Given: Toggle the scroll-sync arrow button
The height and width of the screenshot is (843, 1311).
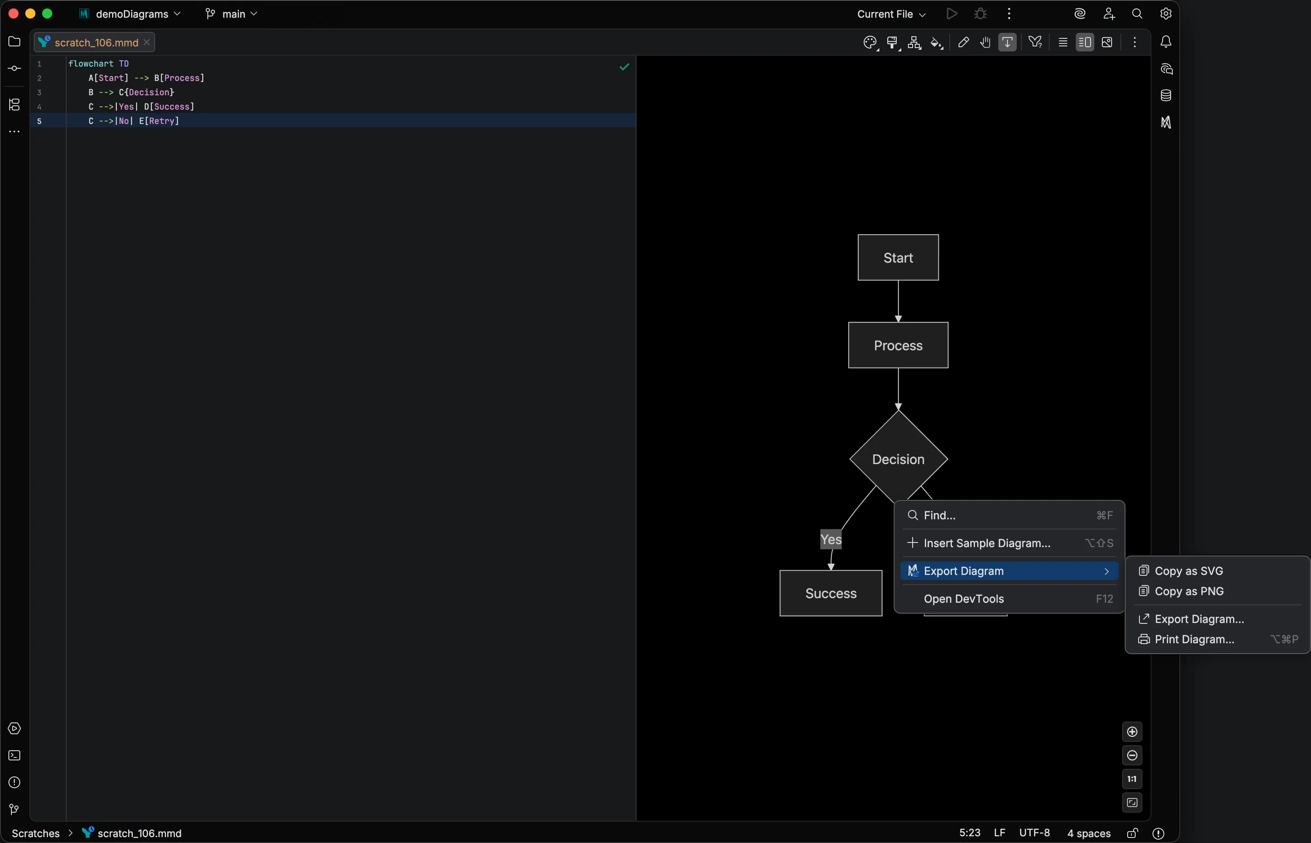Looking at the screenshot, I should pyautogui.click(x=1007, y=42).
